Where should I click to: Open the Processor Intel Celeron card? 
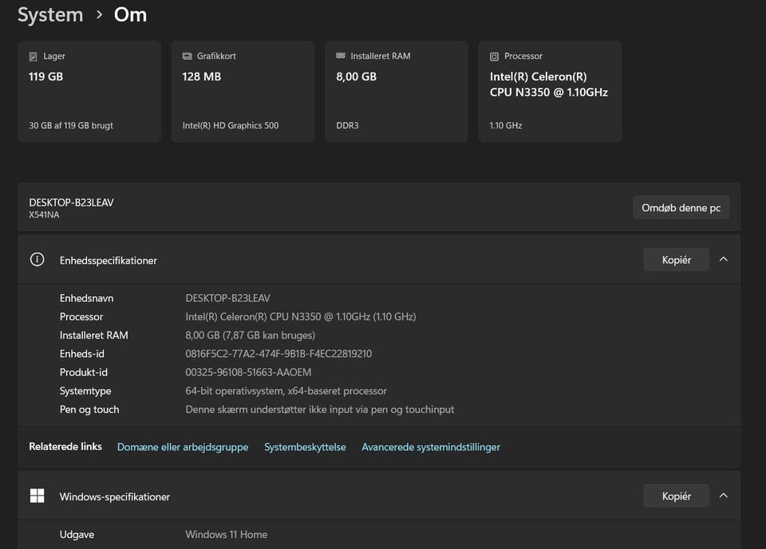point(550,92)
